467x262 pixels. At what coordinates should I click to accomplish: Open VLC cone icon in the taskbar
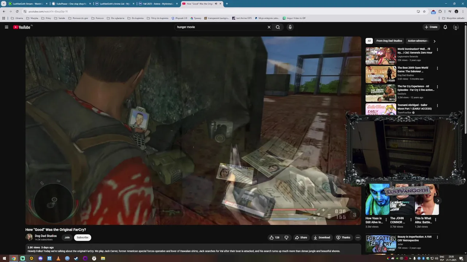click(58, 258)
